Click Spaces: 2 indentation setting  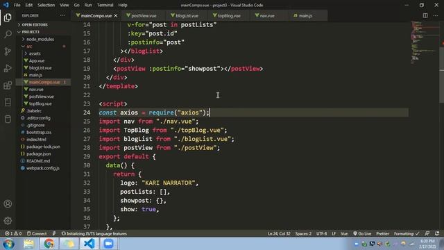pos(303,233)
